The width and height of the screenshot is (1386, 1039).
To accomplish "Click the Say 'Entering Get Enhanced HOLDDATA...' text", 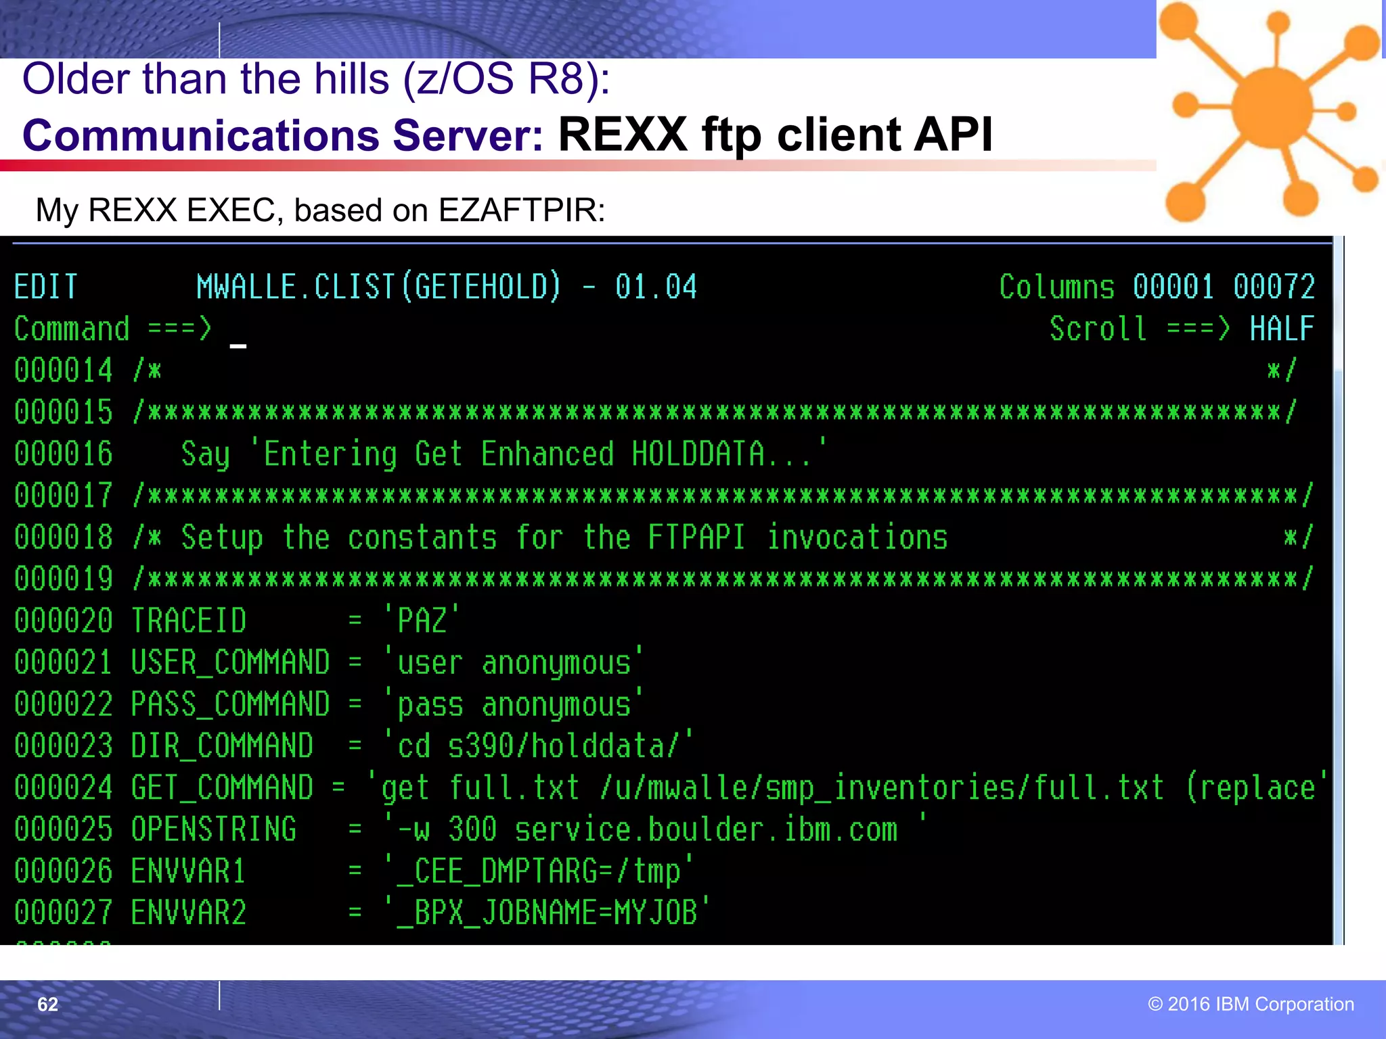I will 505,454.
